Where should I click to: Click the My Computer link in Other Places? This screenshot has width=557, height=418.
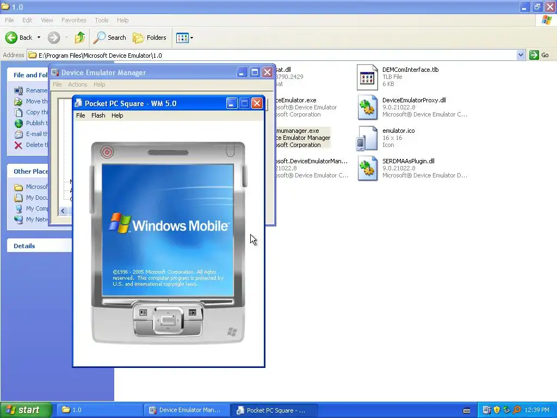click(x=36, y=208)
